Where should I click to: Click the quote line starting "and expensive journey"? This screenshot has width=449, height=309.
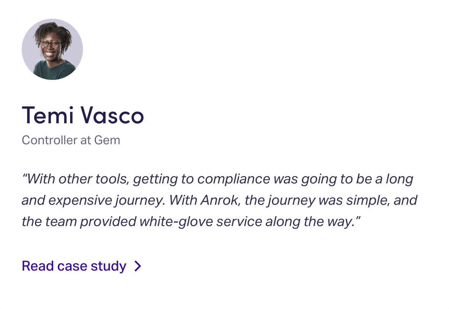coord(219,200)
